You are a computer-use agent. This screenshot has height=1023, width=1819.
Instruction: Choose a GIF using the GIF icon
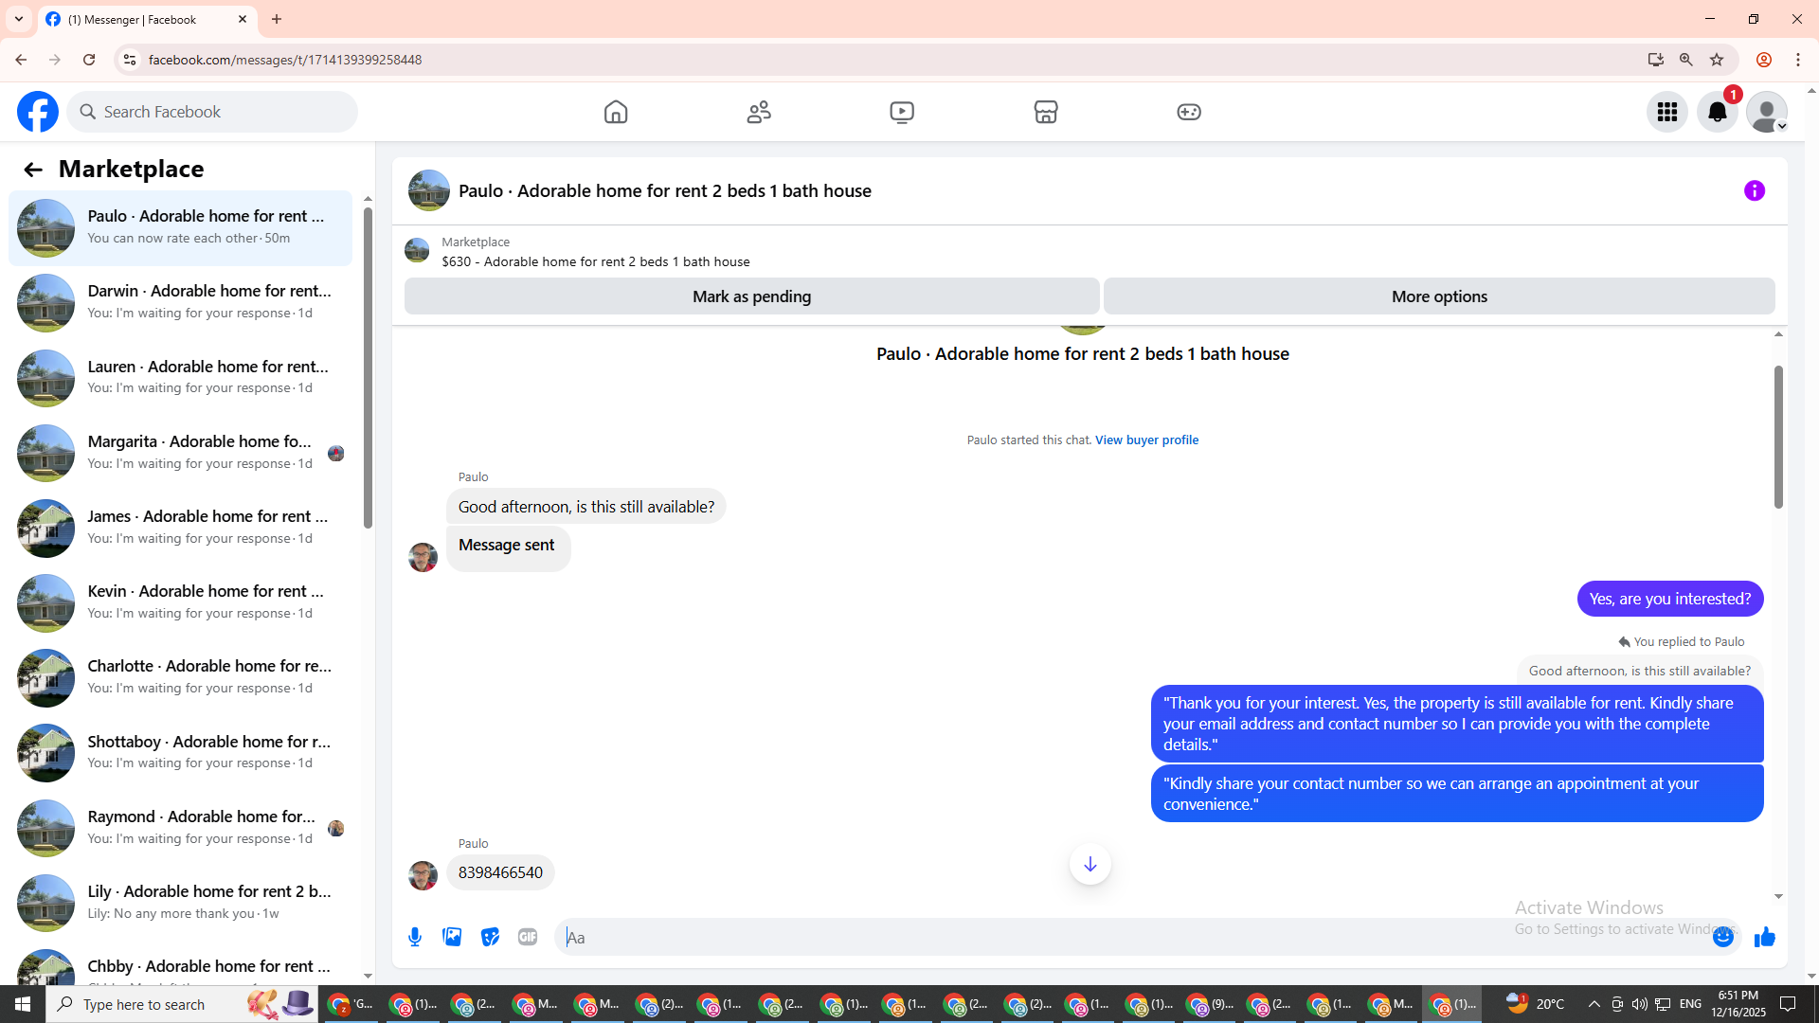tap(528, 937)
